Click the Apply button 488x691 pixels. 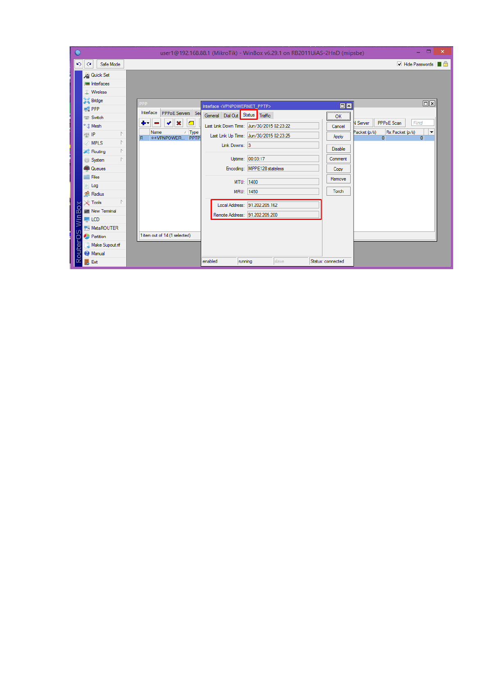coord(338,137)
